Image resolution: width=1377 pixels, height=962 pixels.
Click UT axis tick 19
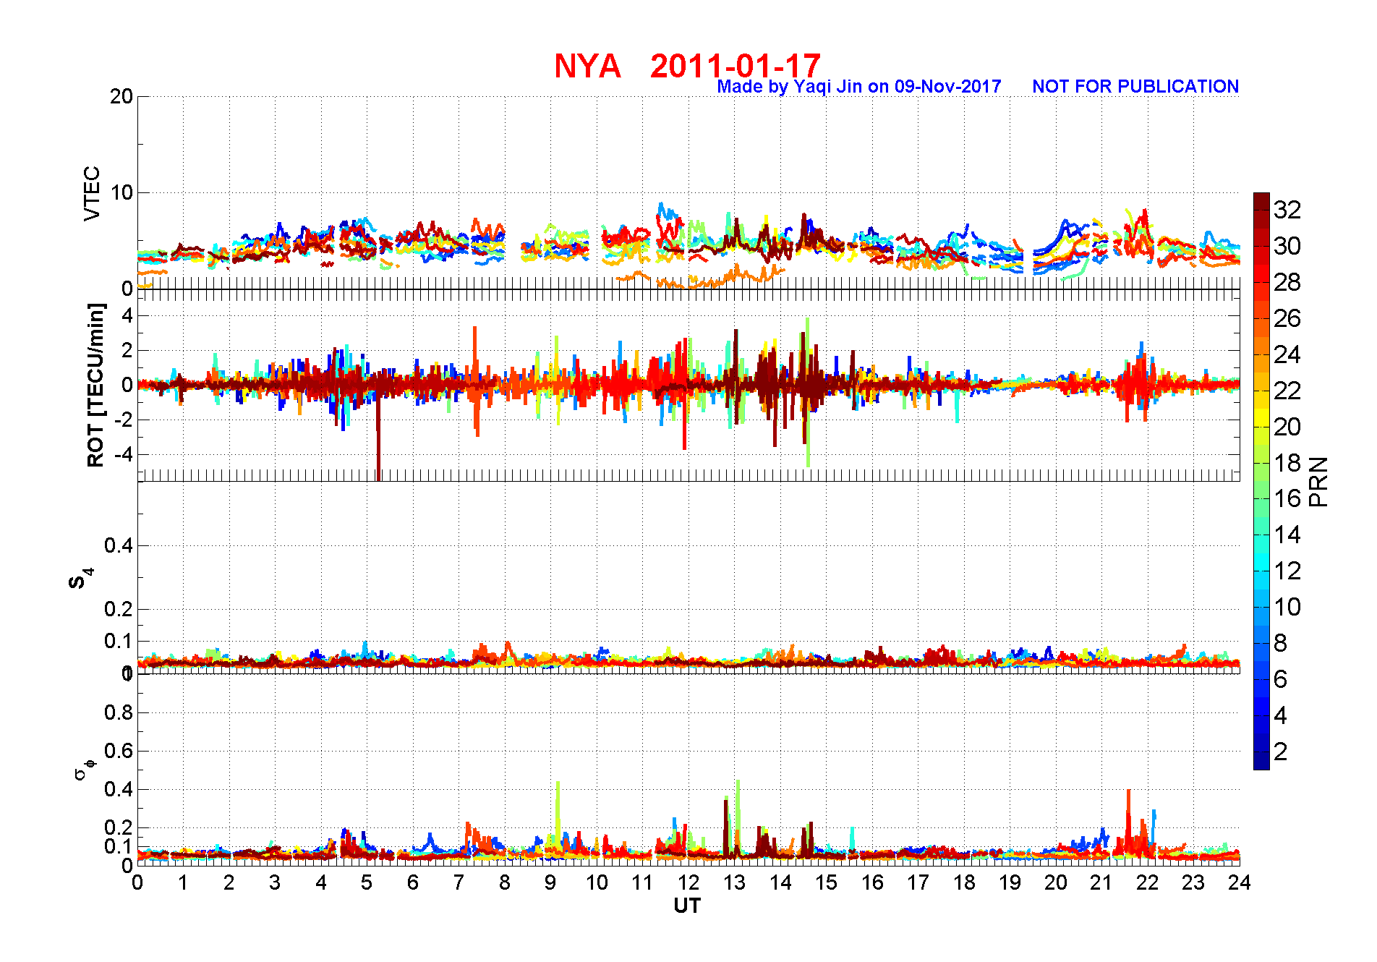coord(1010,882)
